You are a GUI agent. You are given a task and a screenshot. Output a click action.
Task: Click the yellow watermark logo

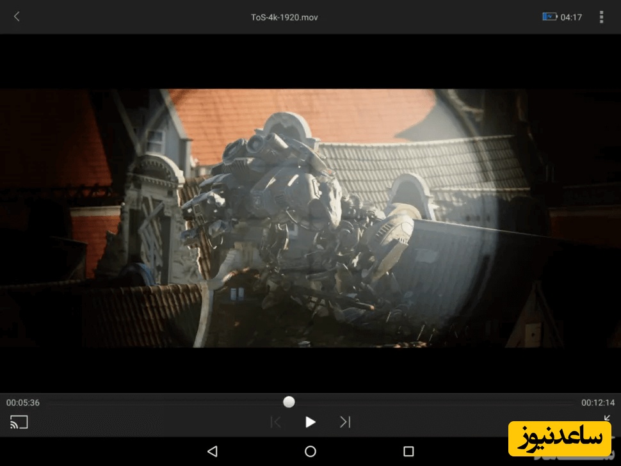coord(560,438)
